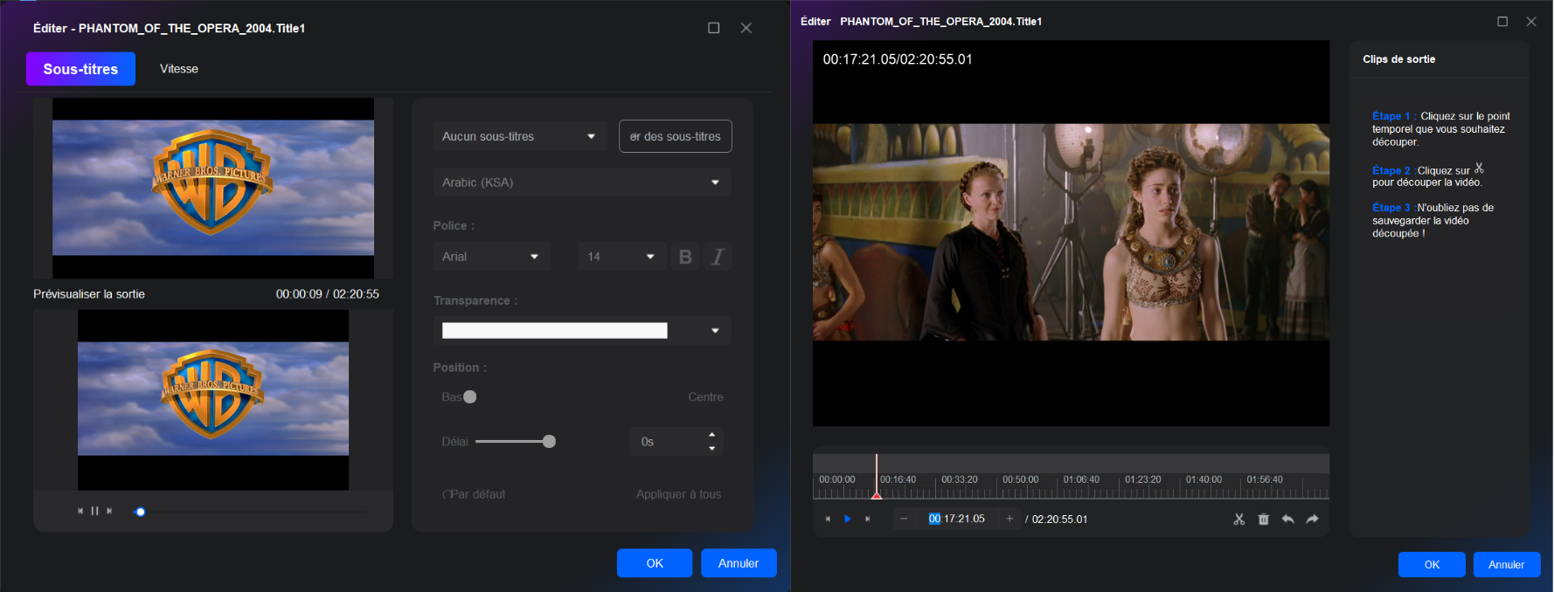Click the 00:50:00 timeline mark

pyautogui.click(x=1020, y=479)
